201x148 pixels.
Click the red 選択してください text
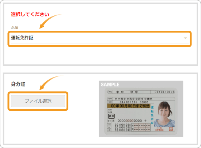pos(30,14)
